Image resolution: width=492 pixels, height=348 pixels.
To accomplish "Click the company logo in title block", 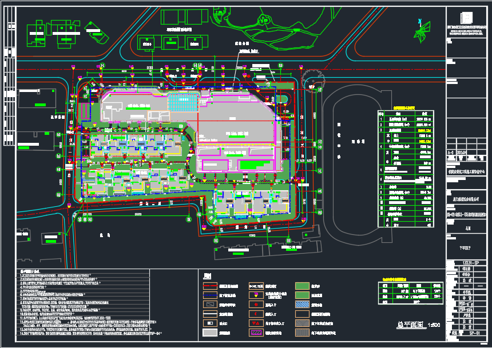I will 467,17.
